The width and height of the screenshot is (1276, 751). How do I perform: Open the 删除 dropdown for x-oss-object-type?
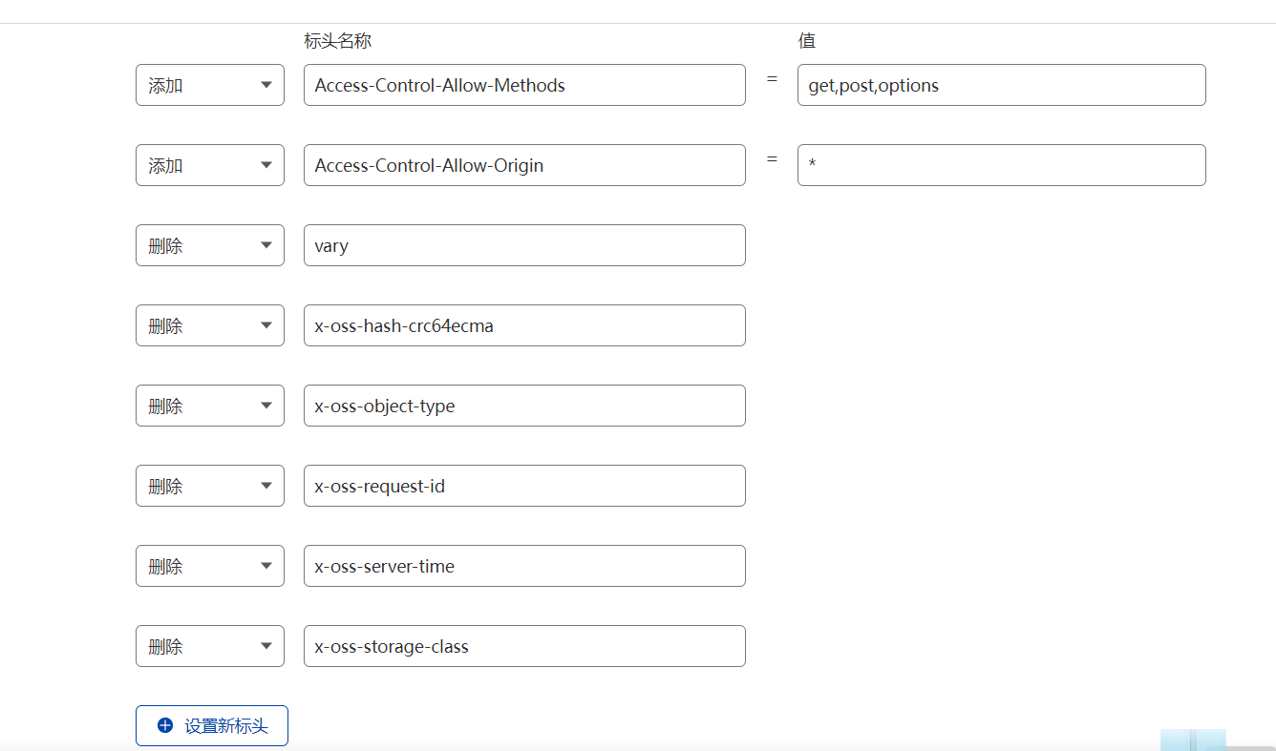[x=210, y=406]
